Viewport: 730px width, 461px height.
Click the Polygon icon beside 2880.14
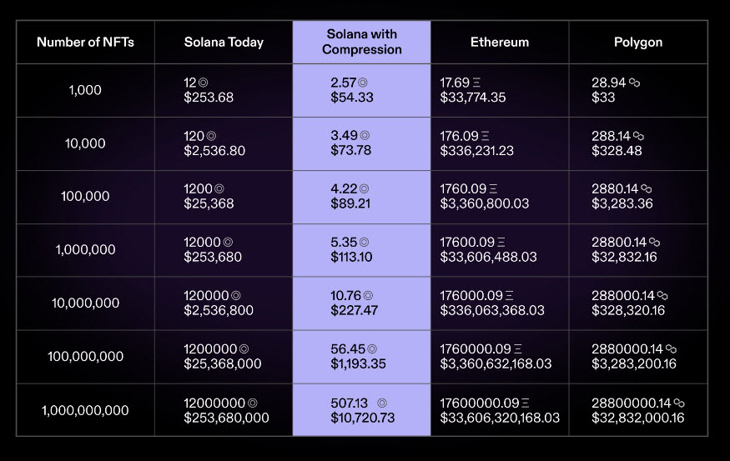(x=646, y=189)
